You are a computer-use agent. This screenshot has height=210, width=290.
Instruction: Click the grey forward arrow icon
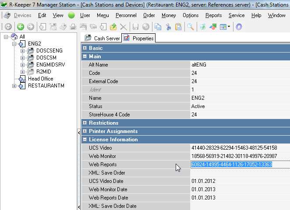(31, 27)
